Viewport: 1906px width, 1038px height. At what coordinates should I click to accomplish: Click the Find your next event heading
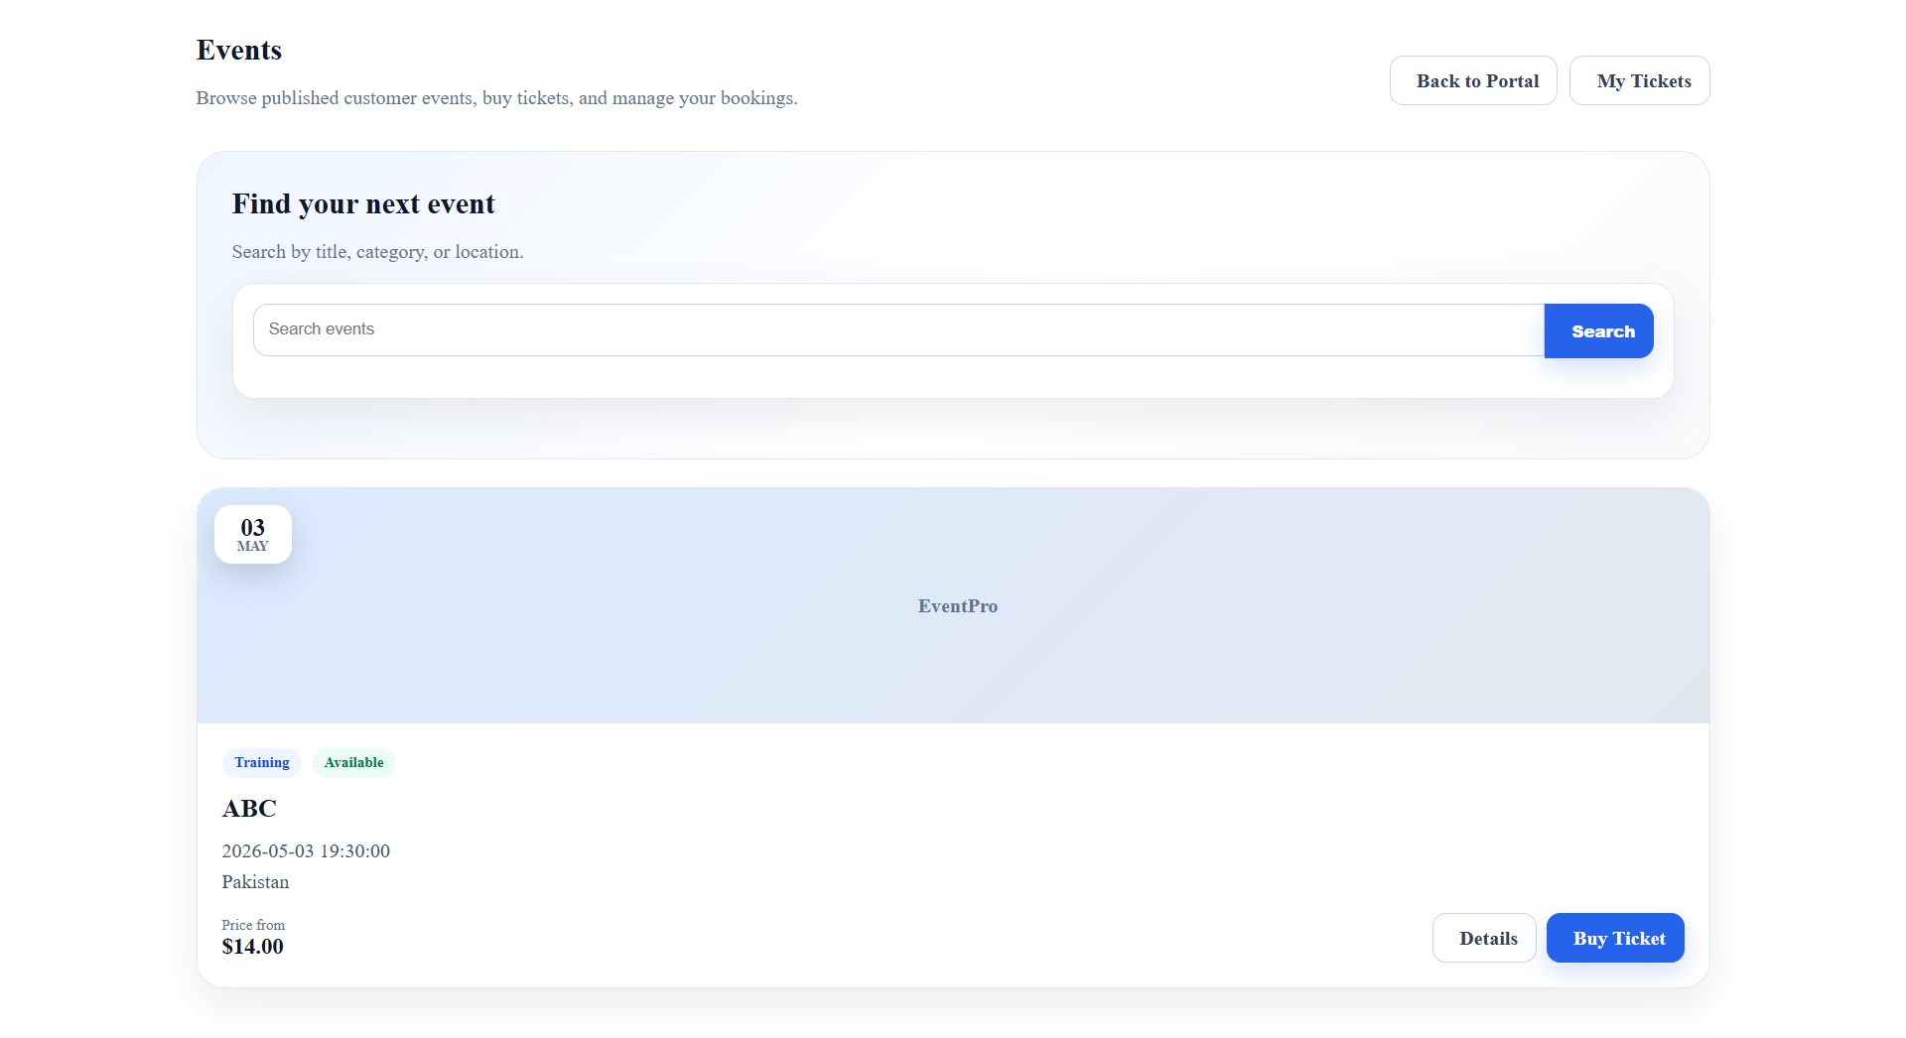[x=363, y=203]
